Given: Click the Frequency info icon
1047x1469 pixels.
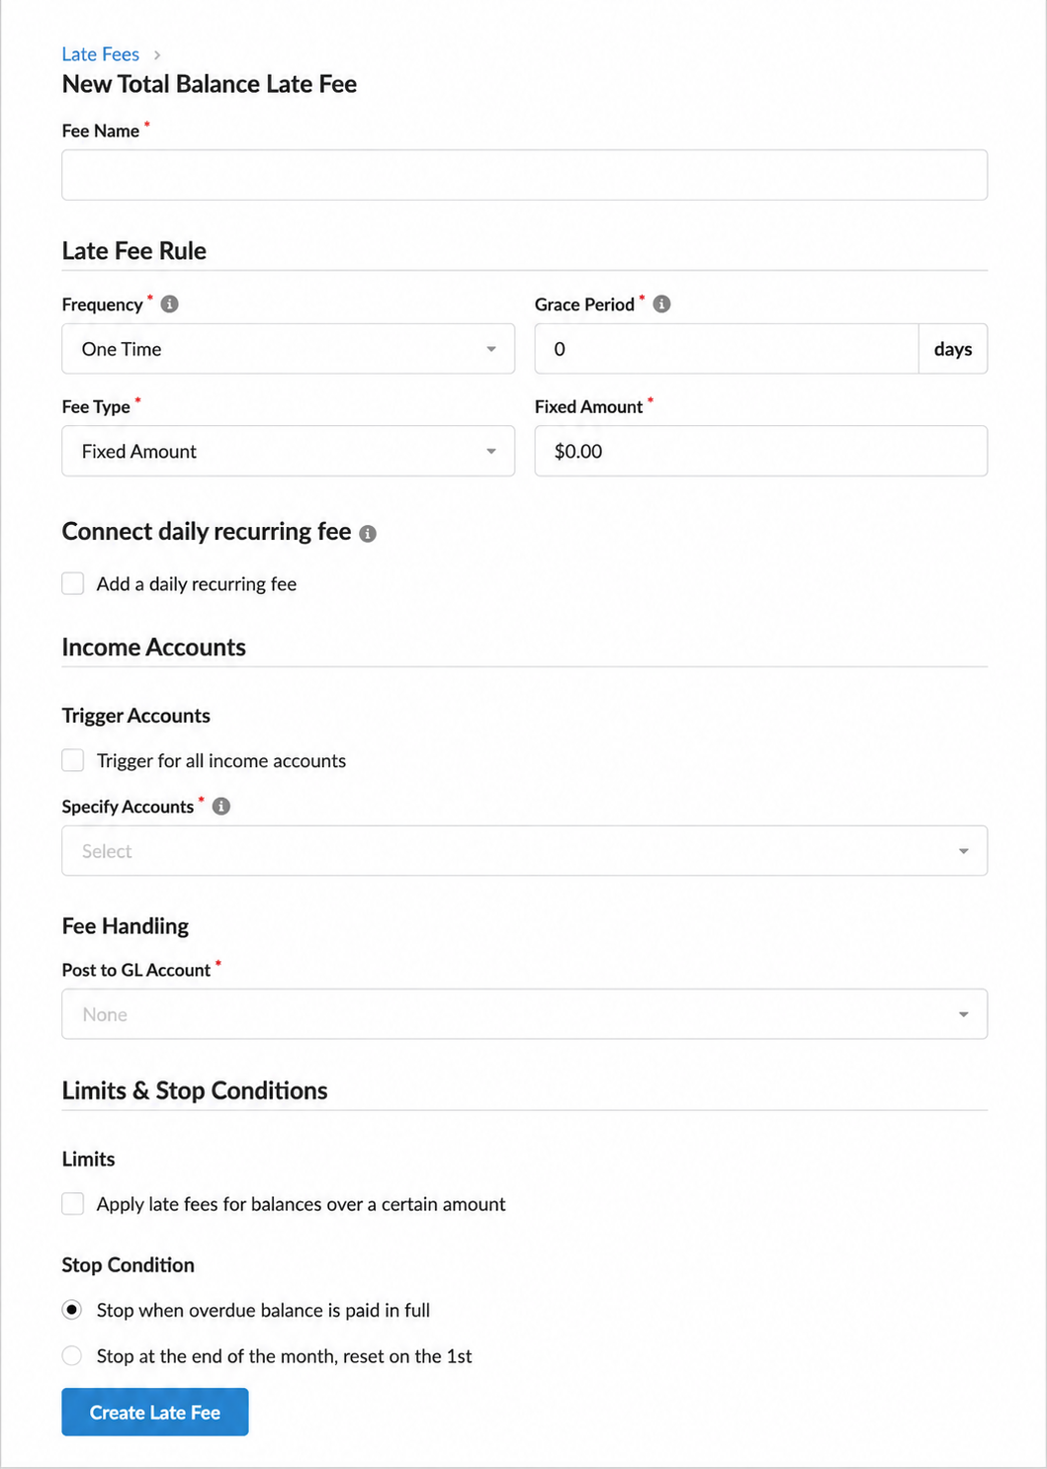Looking at the screenshot, I should [169, 303].
